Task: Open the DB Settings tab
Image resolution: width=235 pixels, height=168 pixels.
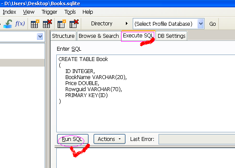Action: [171, 36]
